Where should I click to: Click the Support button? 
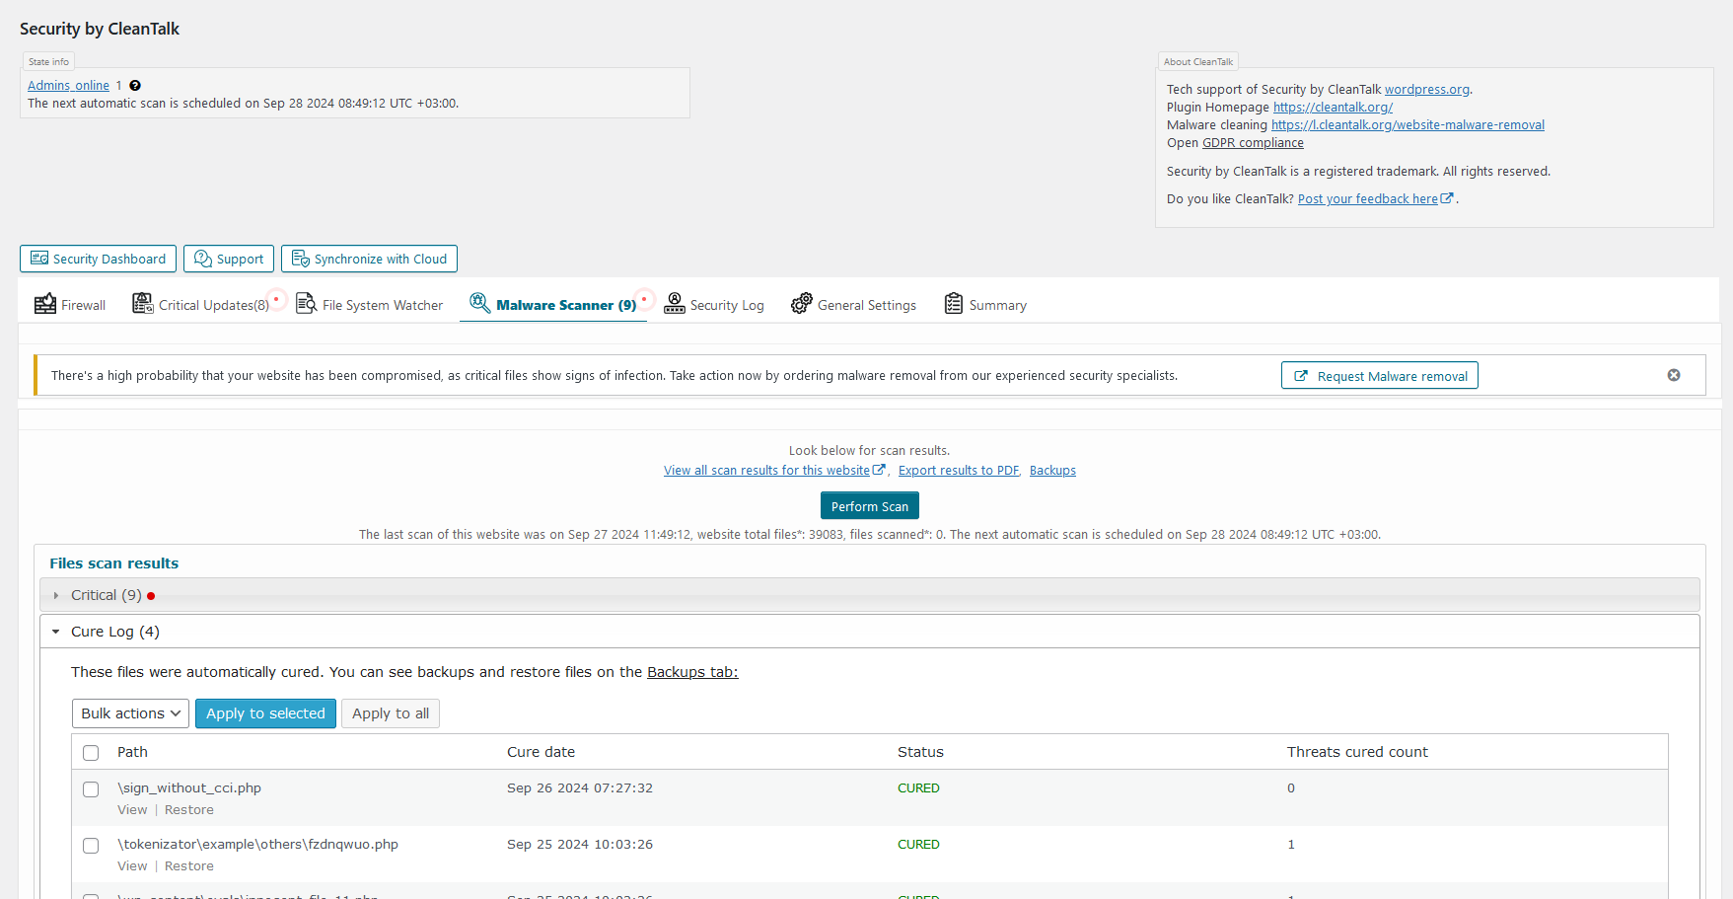[x=229, y=259]
